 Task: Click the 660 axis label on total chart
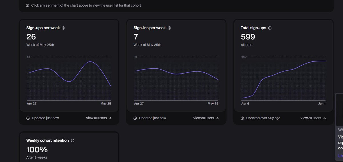(x=244, y=57)
